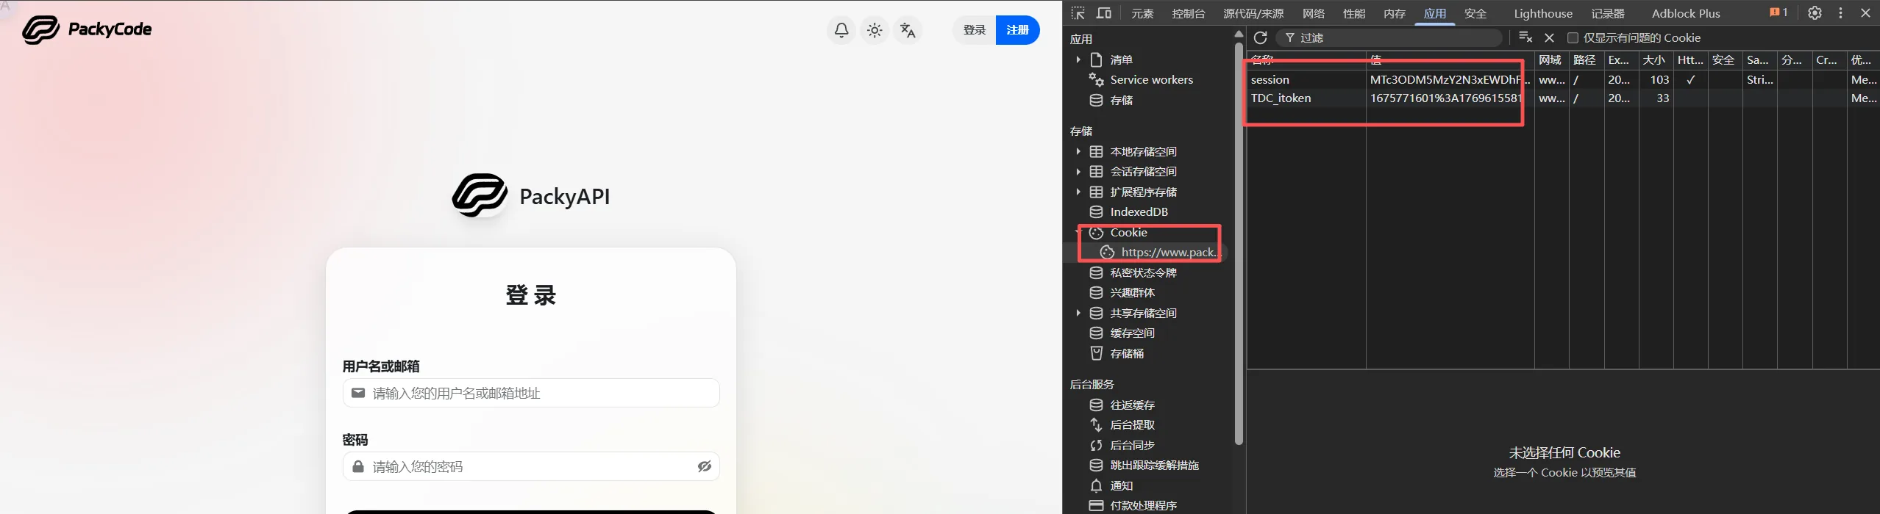Sort cookies by 安全 column
1880x514 pixels.
[x=1724, y=59]
